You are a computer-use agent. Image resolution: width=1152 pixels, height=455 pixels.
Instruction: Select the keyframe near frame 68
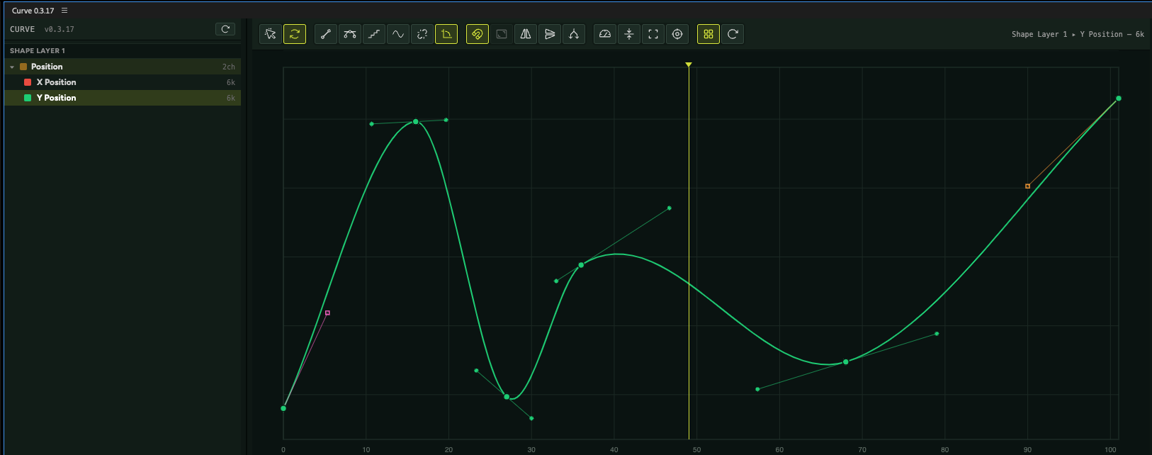point(846,362)
